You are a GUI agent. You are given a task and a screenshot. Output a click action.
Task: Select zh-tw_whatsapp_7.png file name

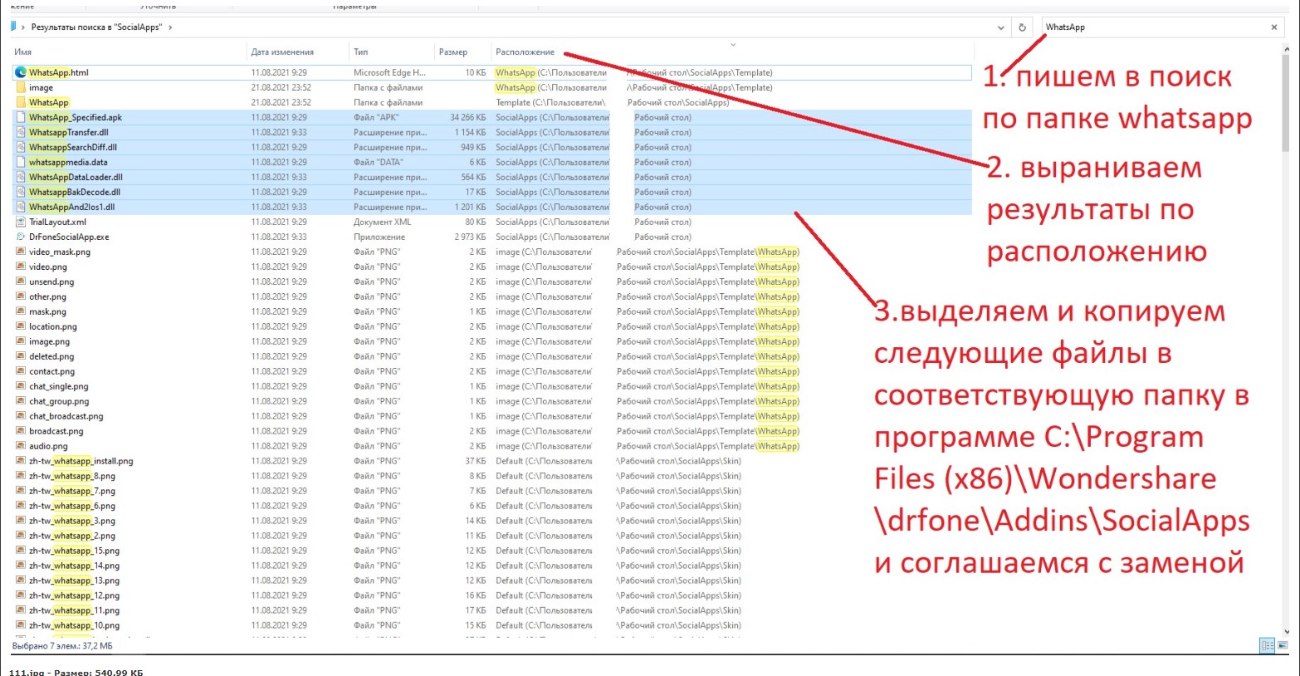point(72,491)
